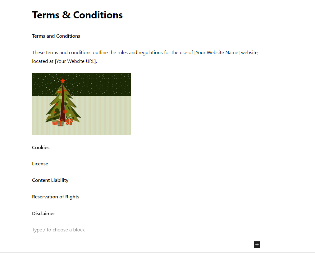Focus the "Type / to choose a block" field
Viewport: 315px width, 256px height.
click(146, 230)
